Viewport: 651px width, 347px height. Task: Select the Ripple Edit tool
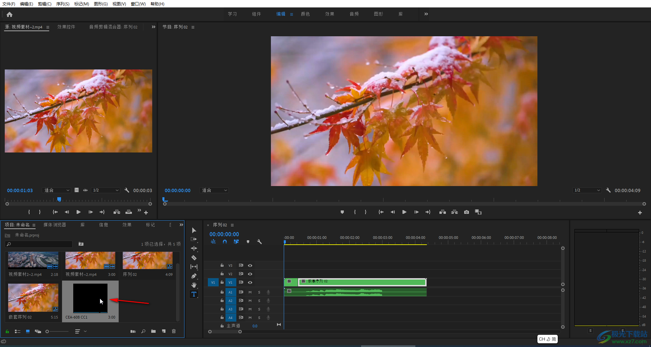tap(194, 248)
